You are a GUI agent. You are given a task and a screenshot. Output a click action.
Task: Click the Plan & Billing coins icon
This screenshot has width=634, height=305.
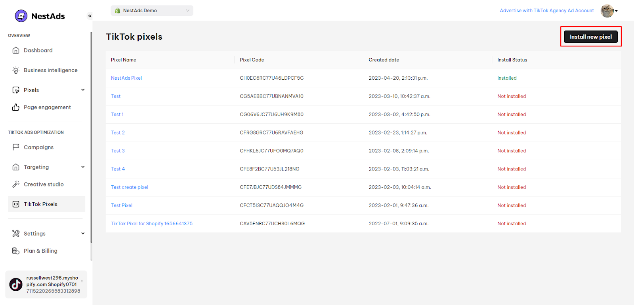point(16,251)
